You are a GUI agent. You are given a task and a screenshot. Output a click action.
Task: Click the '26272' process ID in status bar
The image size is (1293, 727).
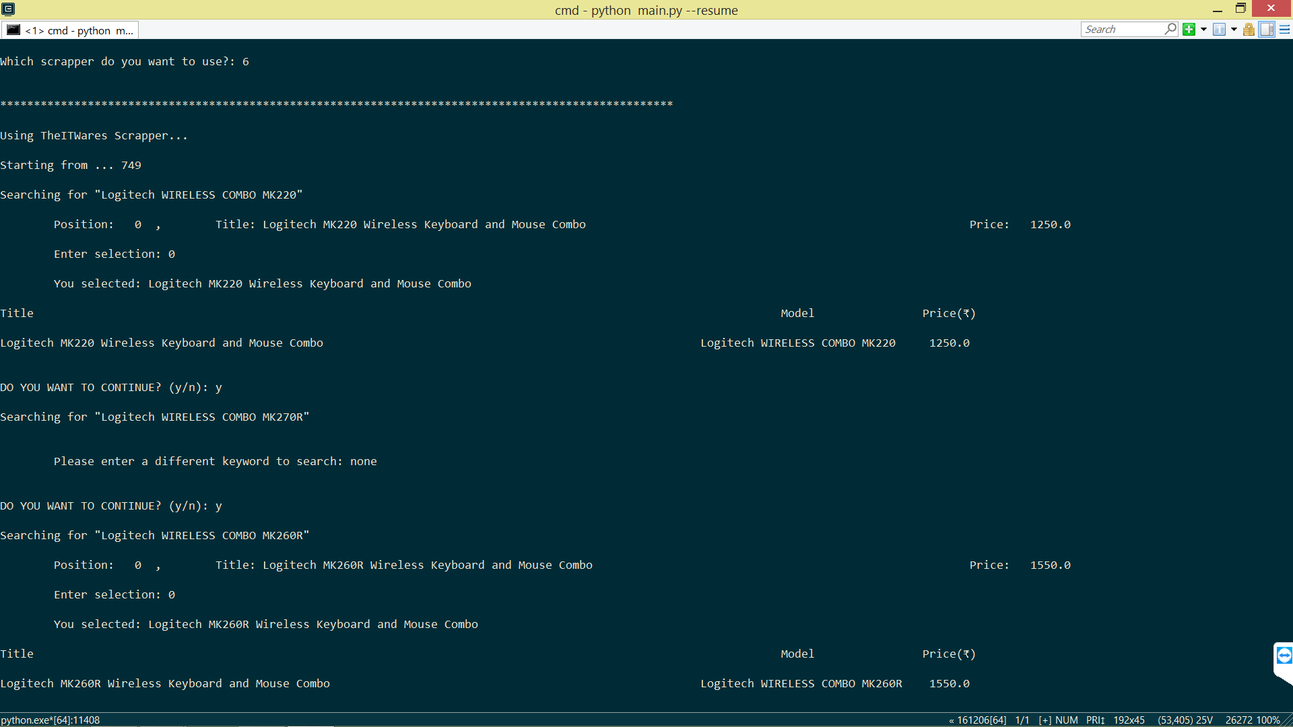pyautogui.click(x=1239, y=720)
